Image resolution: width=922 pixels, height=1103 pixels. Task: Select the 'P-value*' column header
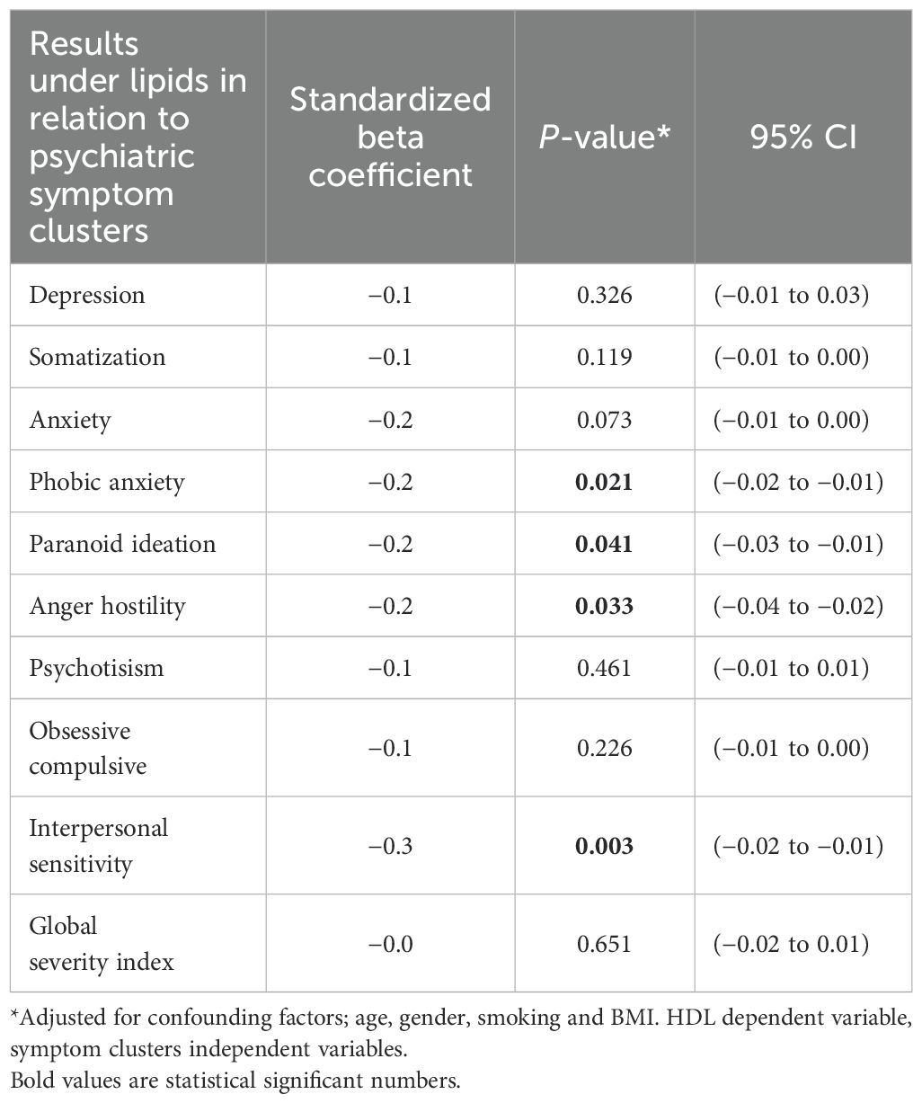pyautogui.click(x=604, y=137)
